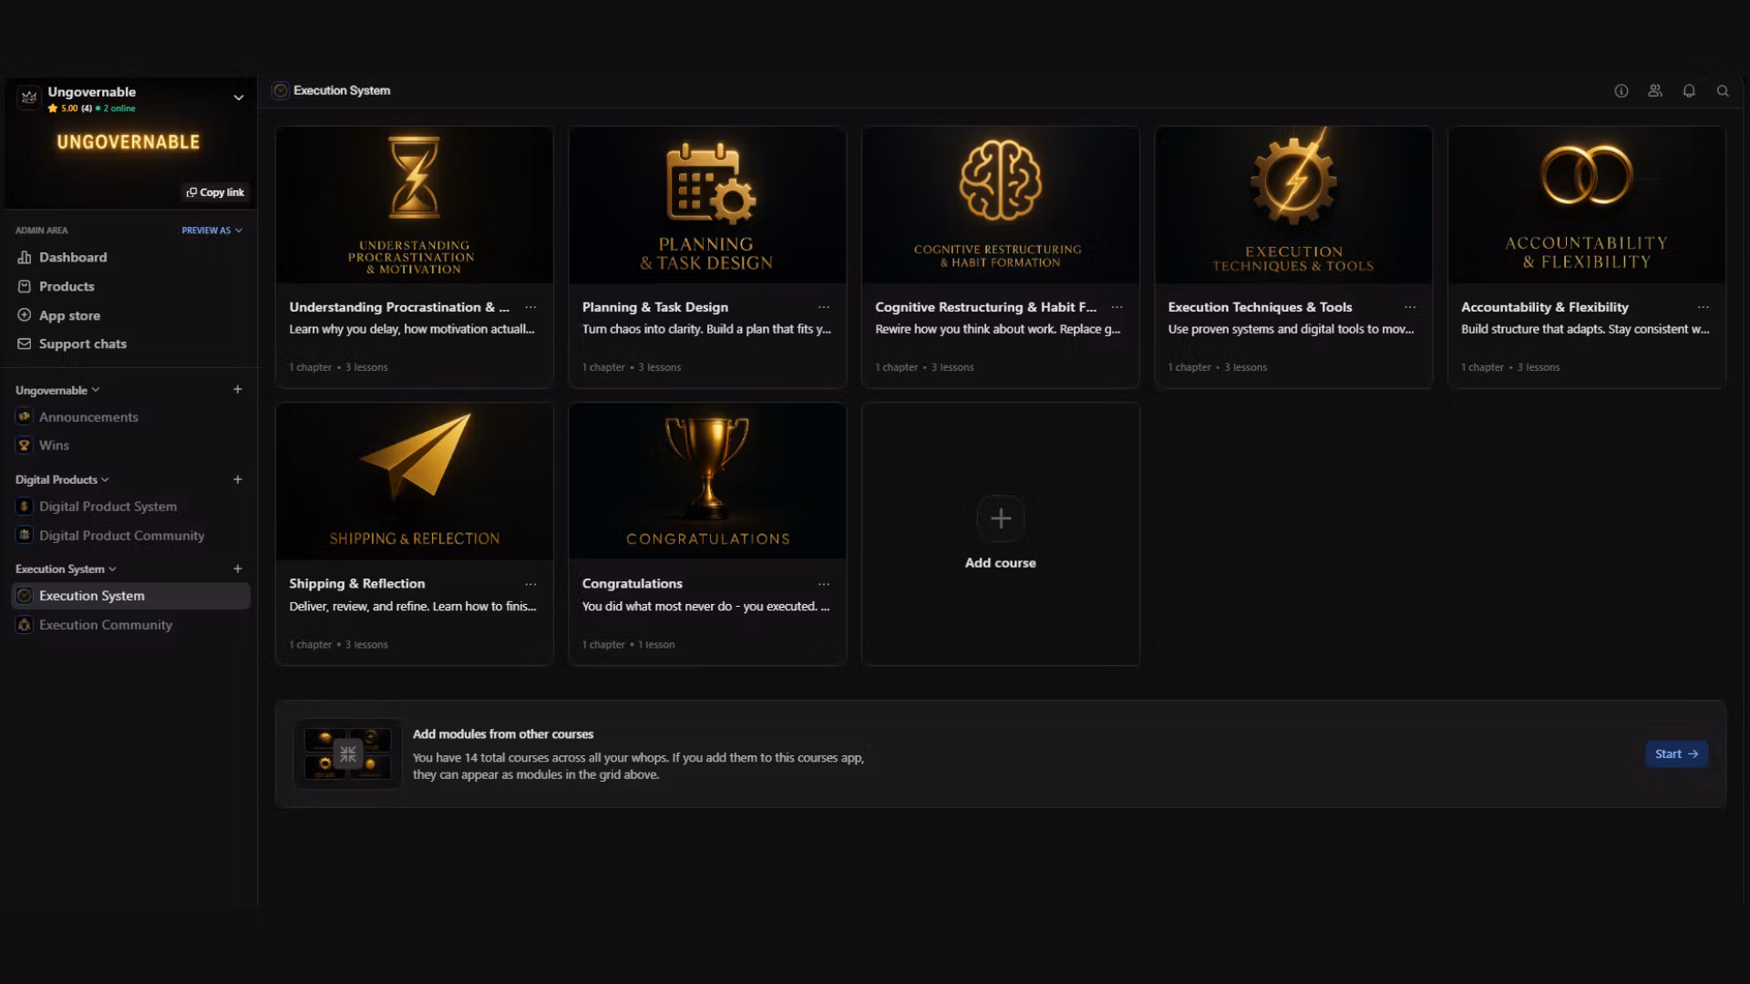Viewport: 1750px width, 984px height.
Task: Click plus icon beside Ungovernable section
Action: point(238,390)
